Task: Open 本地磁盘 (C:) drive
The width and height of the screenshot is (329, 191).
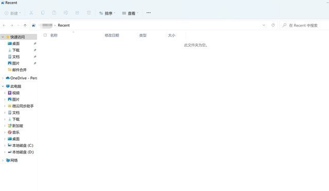Action: pos(23,145)
